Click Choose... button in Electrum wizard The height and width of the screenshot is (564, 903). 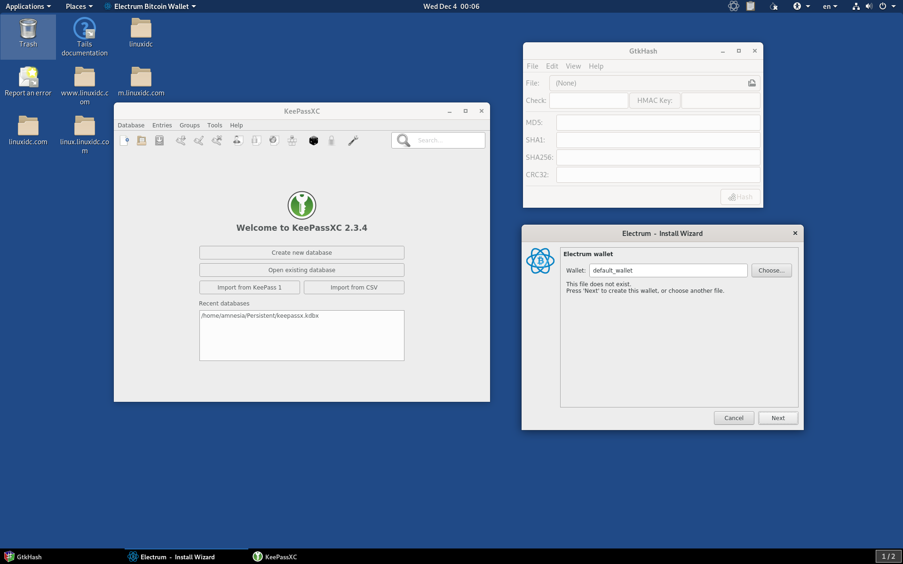click(x=771, y=271)
